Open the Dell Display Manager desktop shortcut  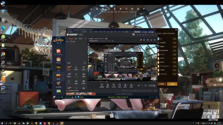tap(3, 89)
